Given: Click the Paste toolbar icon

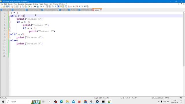Looking at the screenshot, I should click(25, 6).
